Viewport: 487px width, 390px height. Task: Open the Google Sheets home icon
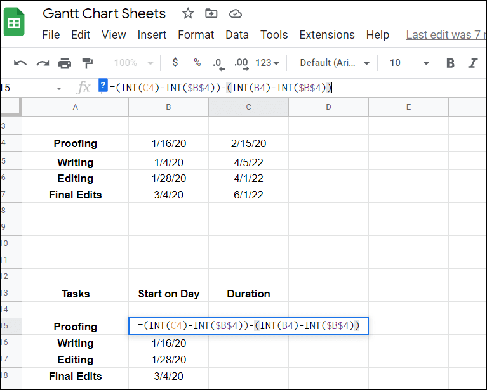[x=14, y=22]
